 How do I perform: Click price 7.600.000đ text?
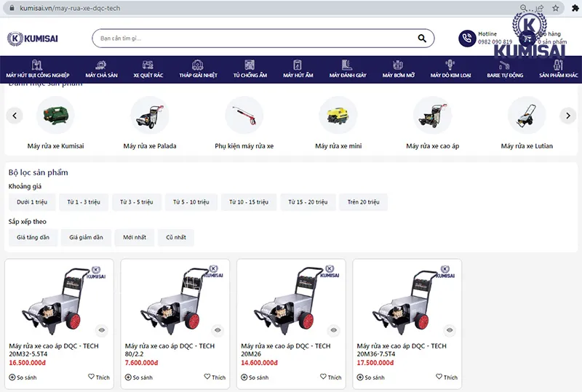141,363
